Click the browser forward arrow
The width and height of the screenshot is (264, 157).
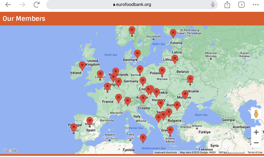tap(22, 4)
